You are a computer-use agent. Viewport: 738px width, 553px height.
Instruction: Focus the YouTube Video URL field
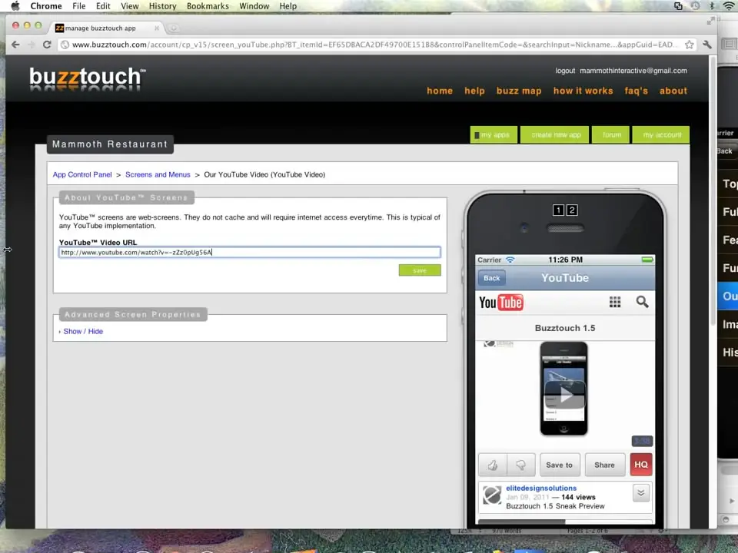tap(250, 253)
